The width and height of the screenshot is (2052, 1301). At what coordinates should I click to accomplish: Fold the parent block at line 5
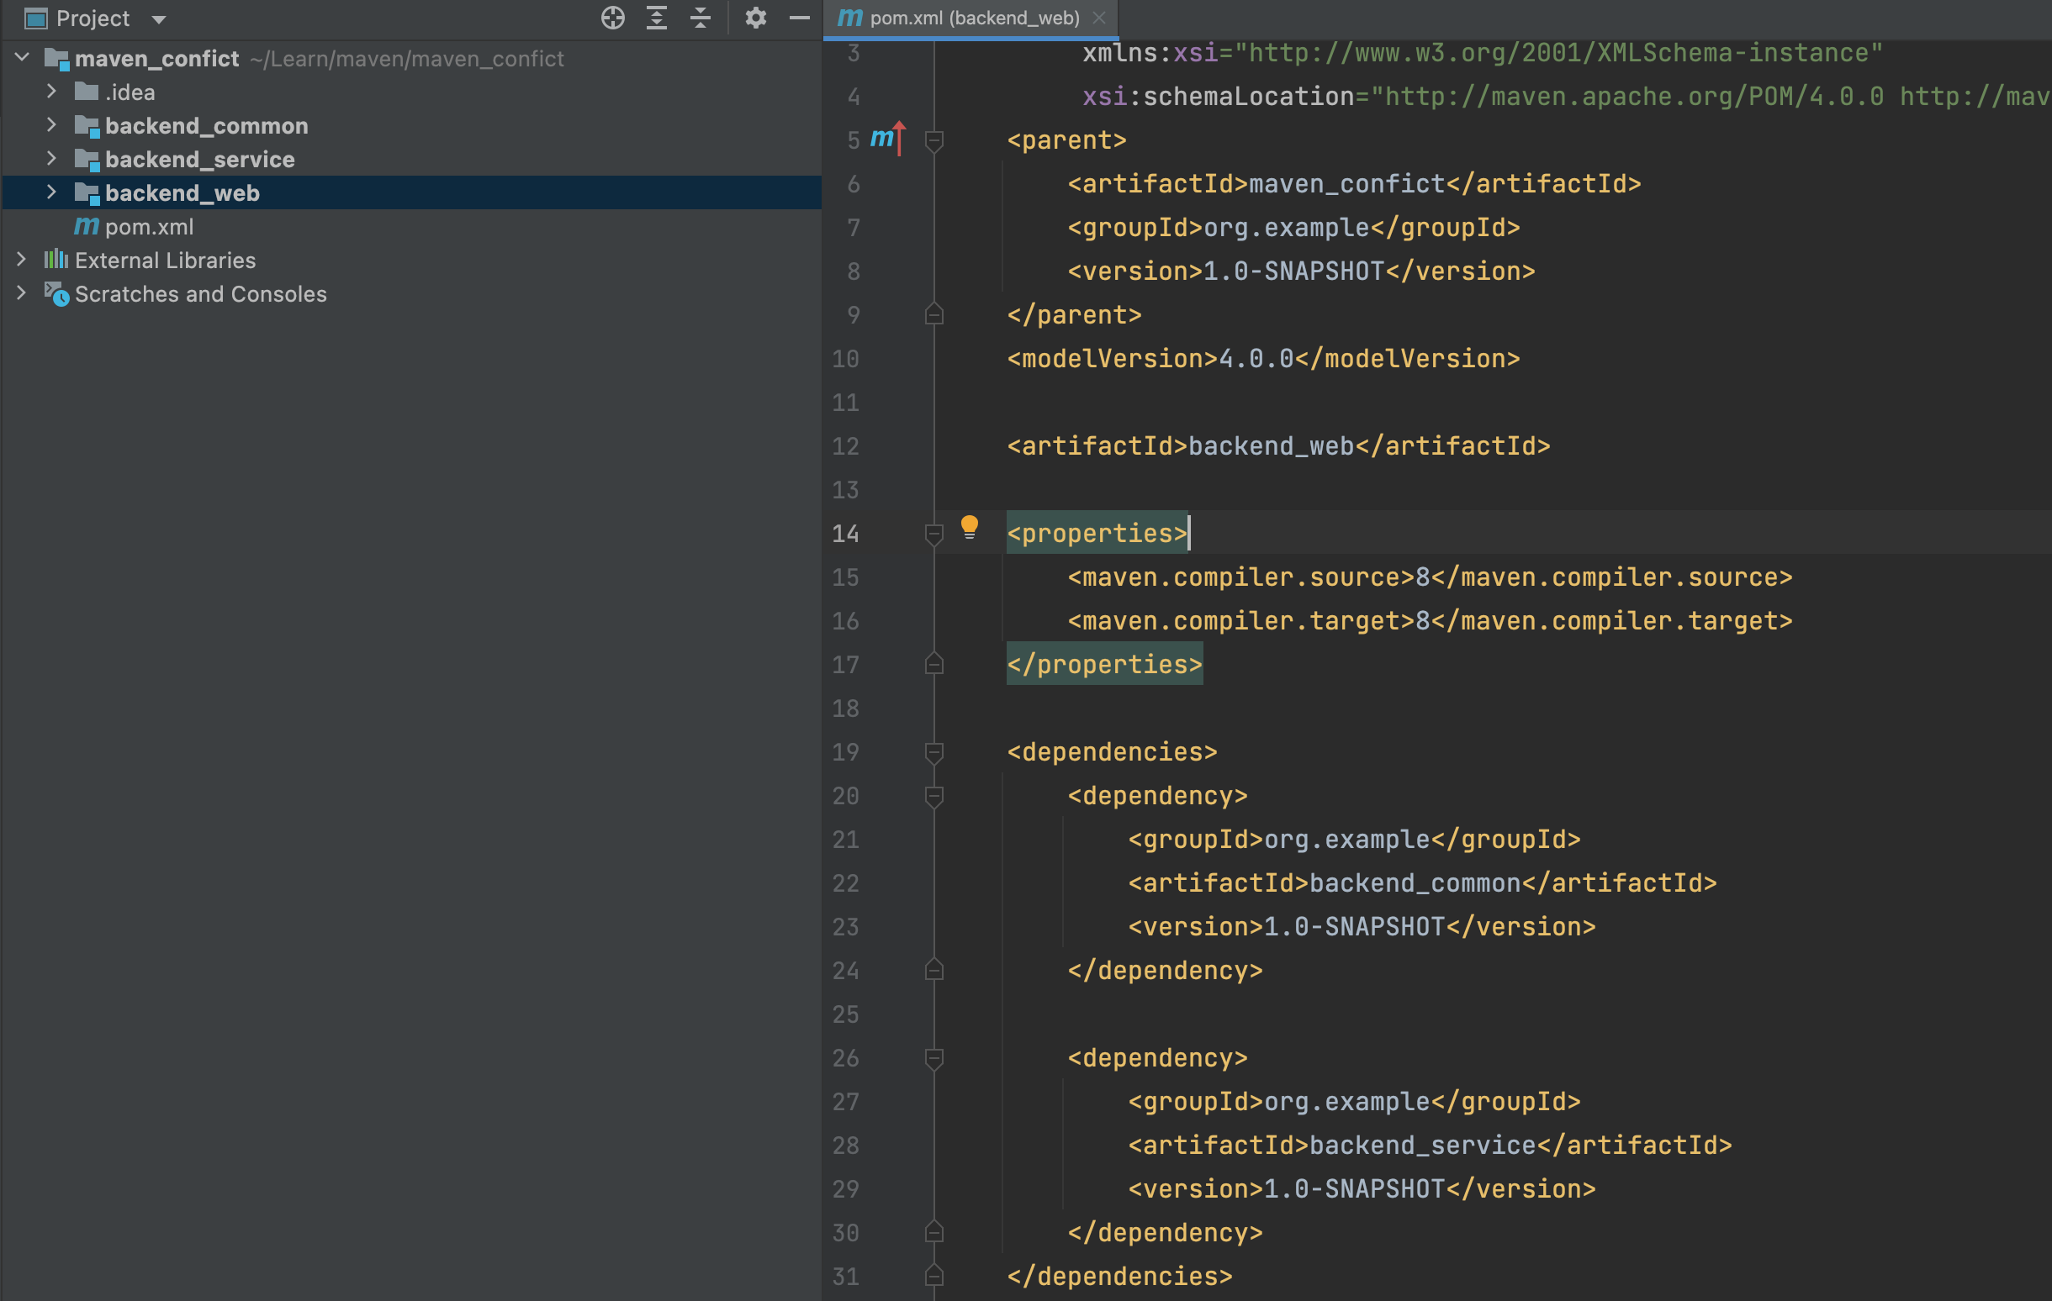(934, 140)
